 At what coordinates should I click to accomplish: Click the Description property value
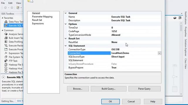coord(121,20)
